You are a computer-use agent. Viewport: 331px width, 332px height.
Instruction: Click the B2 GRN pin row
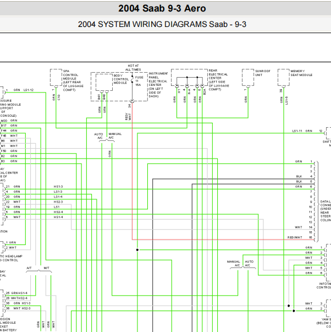point(9,156)
